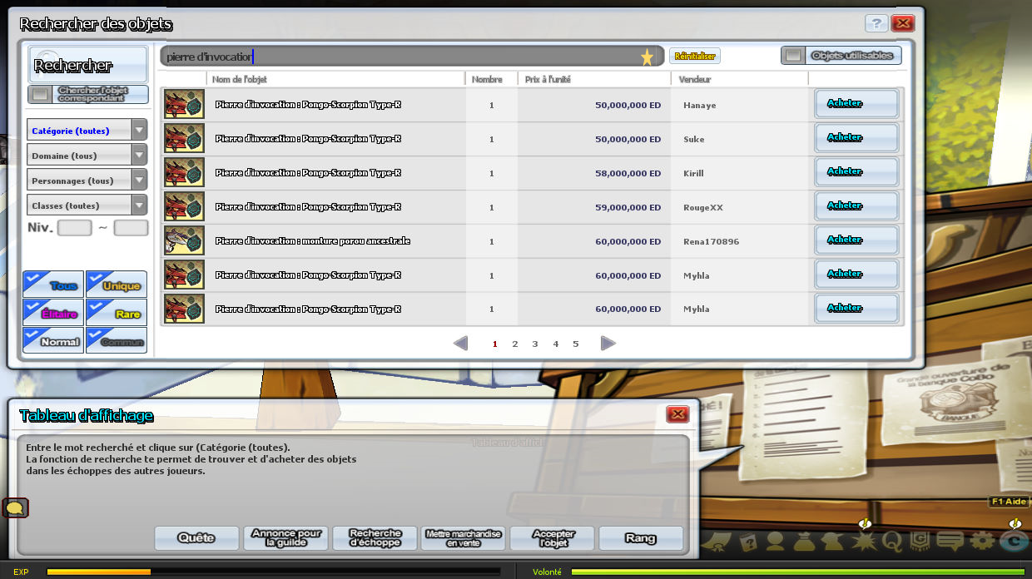
Task: Toggle the 'Objets utilisables' checkbox
Action: [794, 56]
